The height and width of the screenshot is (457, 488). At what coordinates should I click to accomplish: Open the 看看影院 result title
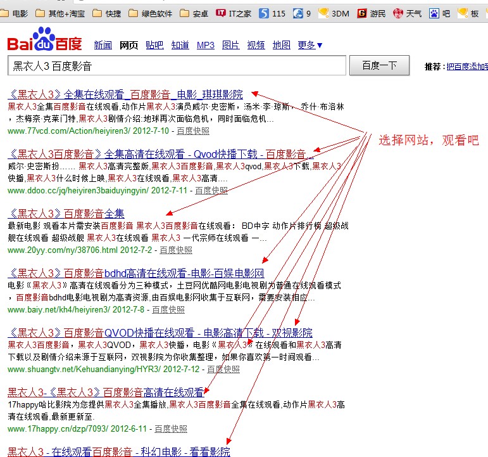point(119,452)
